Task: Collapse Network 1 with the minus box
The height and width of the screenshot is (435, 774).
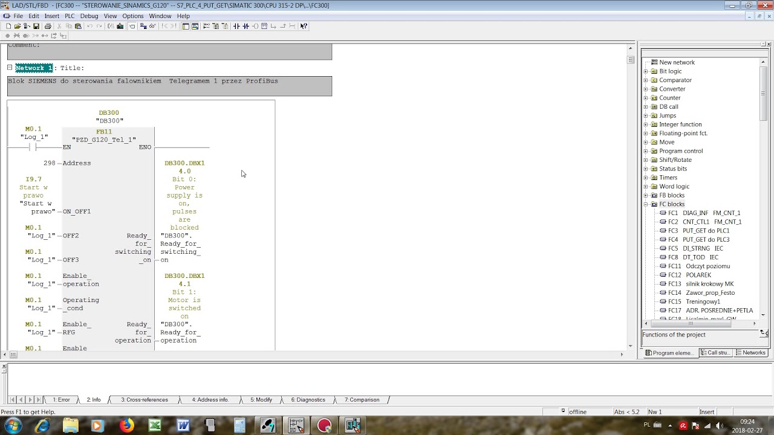Action: [x=10, y=67]
